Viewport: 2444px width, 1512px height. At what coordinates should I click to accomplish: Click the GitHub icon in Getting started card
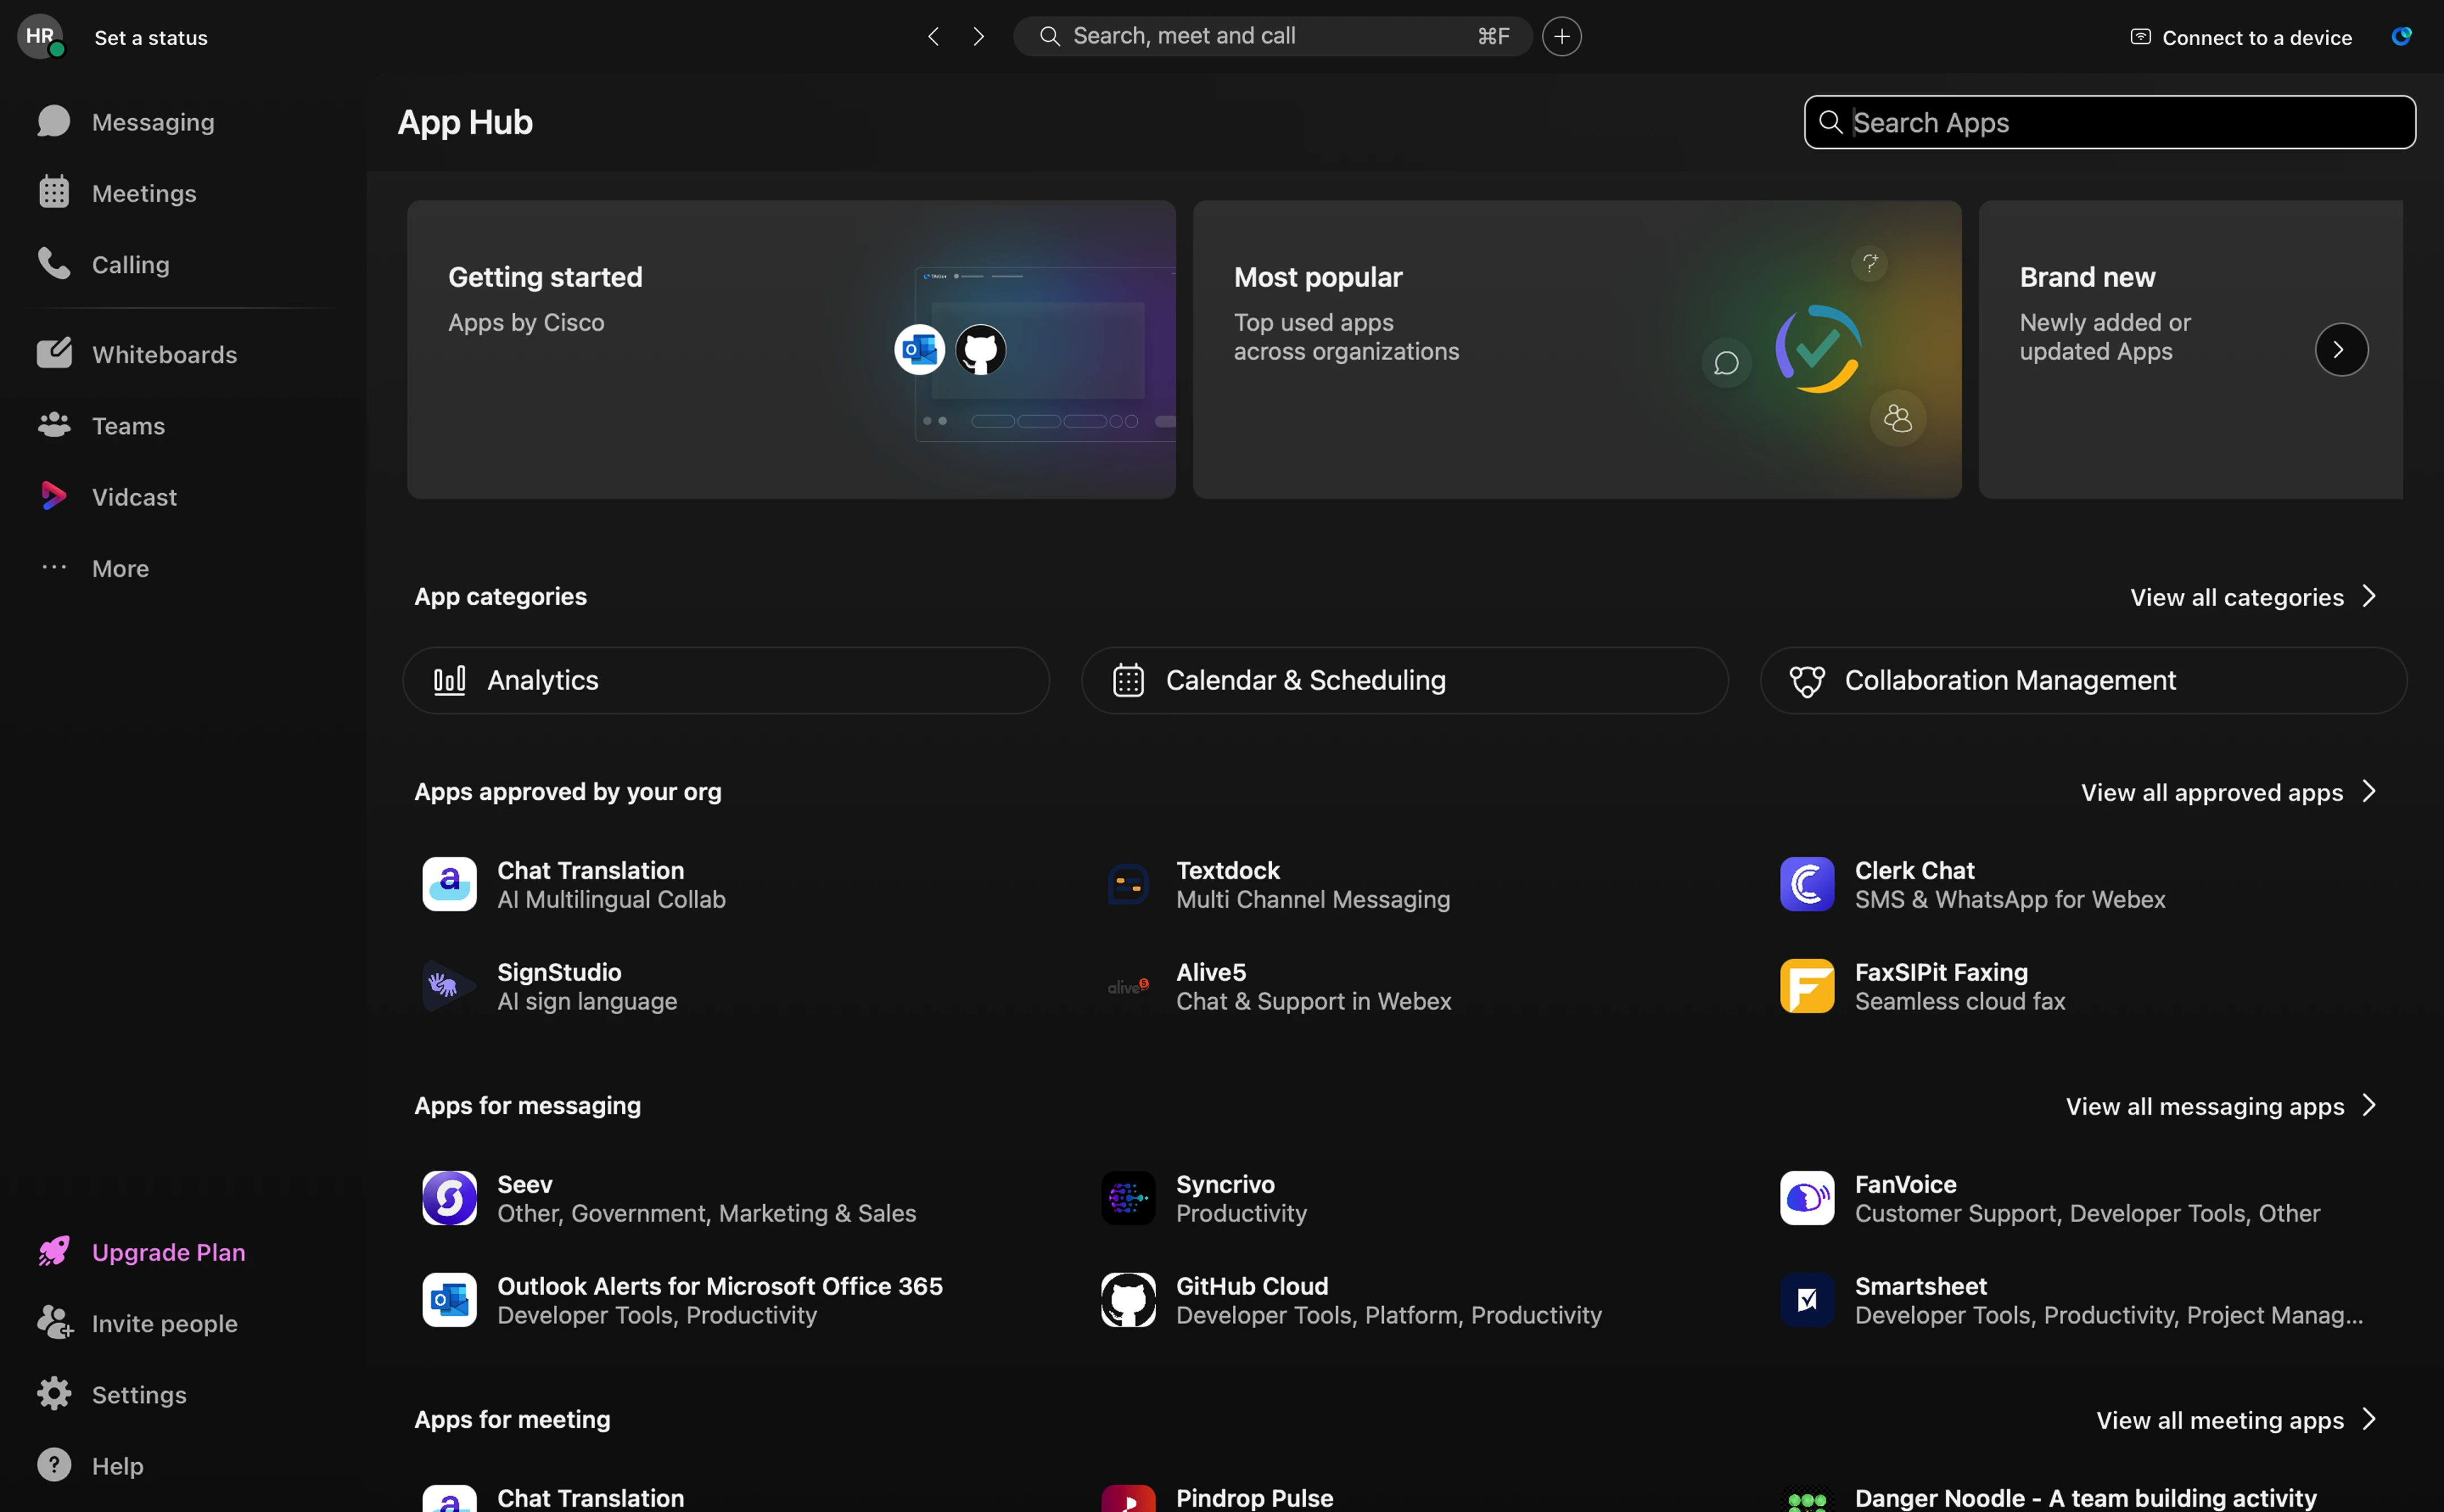pos(980,349)
